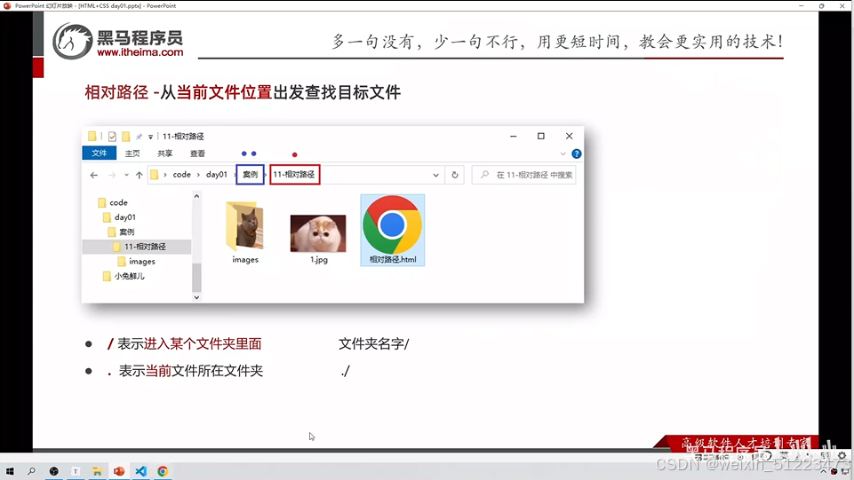
Task: Click the folder icon in the address bar
Action: click(x=155, y=175)
